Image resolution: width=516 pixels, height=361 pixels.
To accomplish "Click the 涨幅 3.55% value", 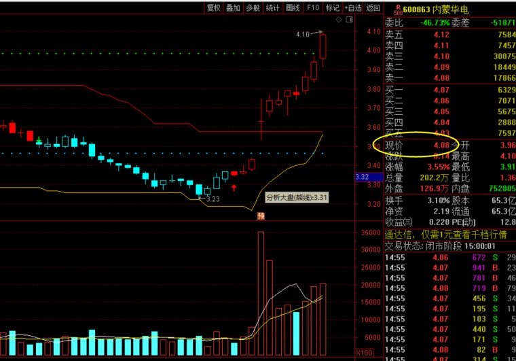I will (439, 167).
